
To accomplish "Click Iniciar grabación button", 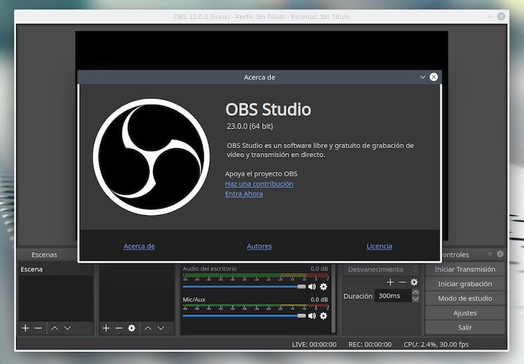I will pyautogui.click(x=465, y=284).
